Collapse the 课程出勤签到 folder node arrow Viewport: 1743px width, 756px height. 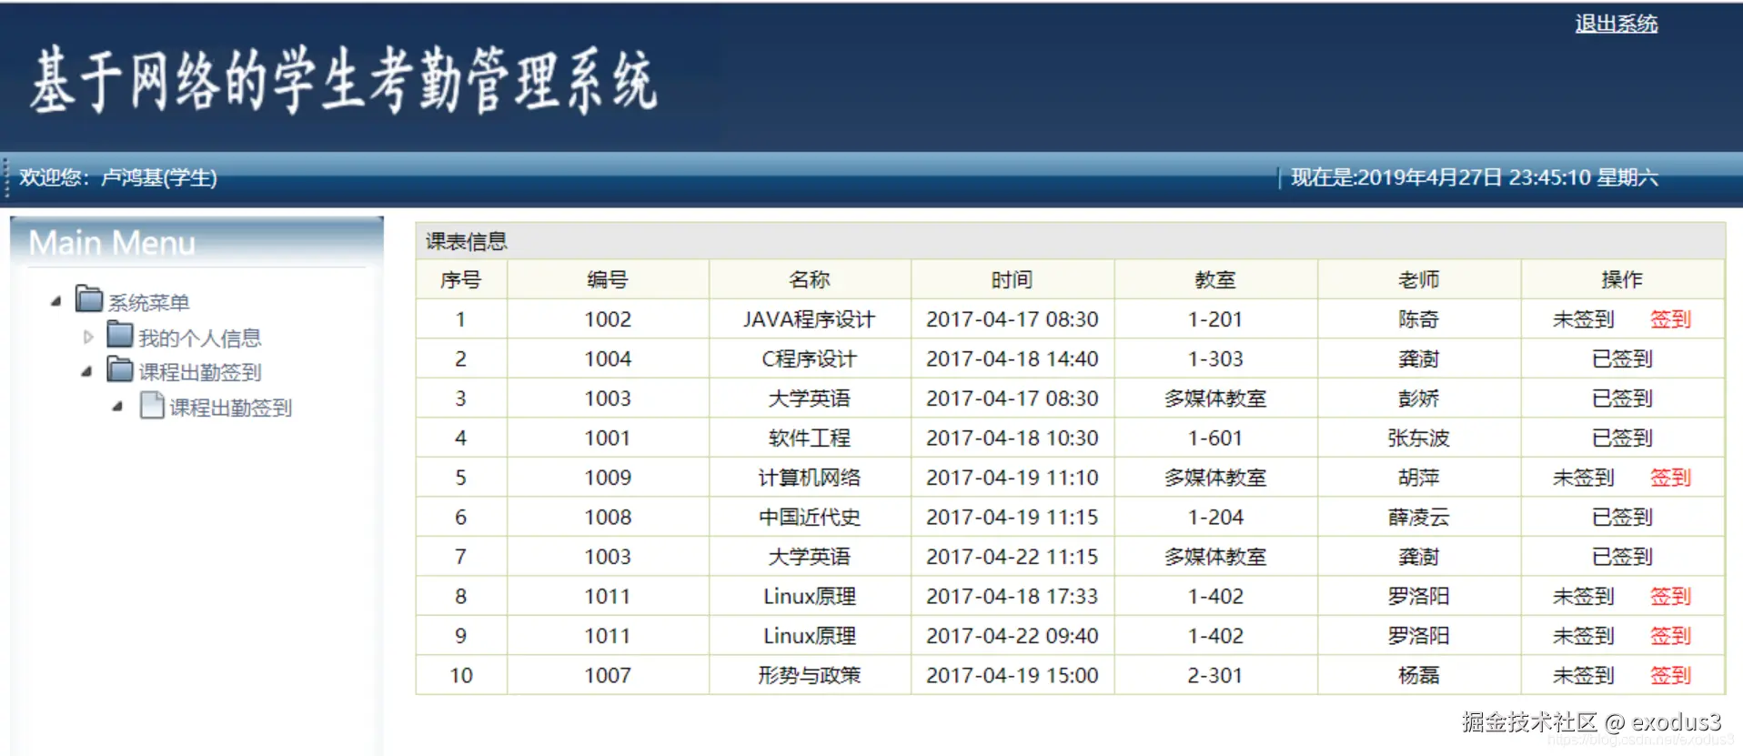[87, 371]
